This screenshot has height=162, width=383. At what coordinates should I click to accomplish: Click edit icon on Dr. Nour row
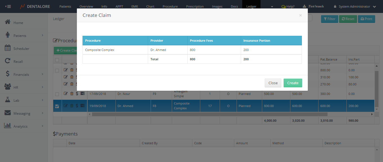coord(66,94)
